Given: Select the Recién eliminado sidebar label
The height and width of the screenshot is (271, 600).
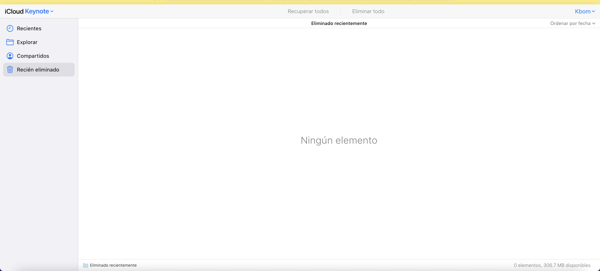Looking at the screenshot, I should (x=38, y=70).
